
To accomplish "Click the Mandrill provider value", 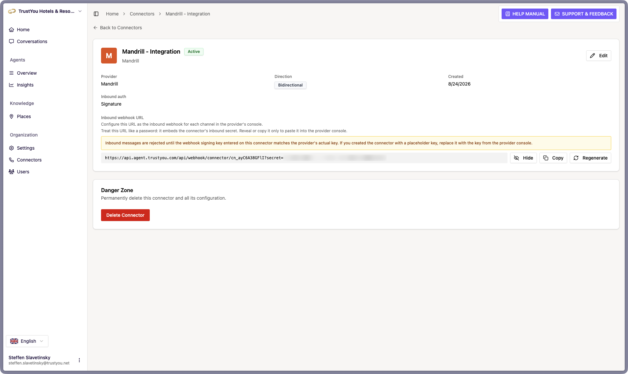I will [109, 84].
